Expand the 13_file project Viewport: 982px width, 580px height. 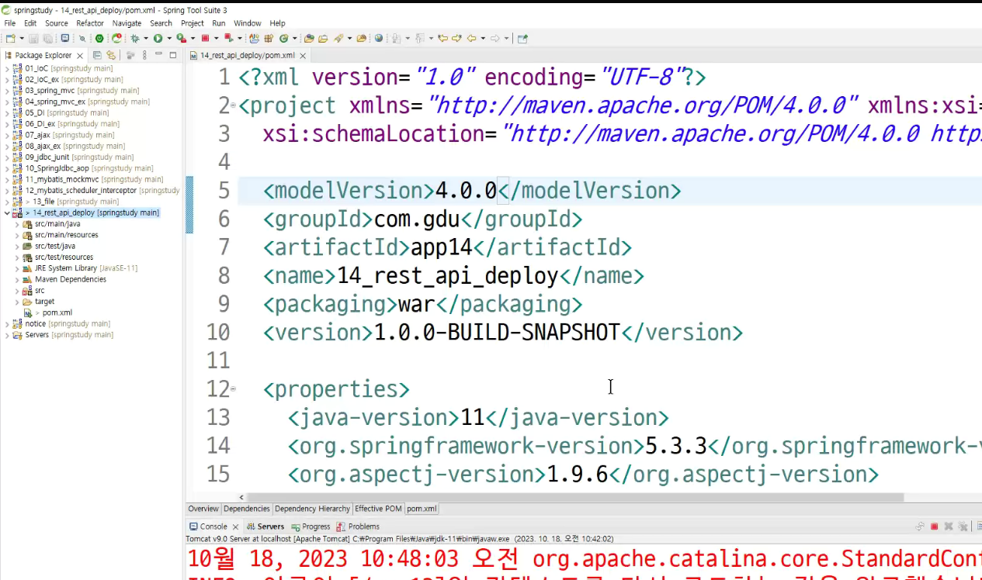[7, 202]
